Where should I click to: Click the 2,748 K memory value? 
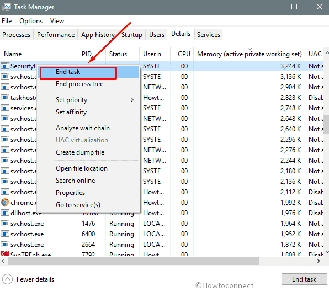coord(290,108)
